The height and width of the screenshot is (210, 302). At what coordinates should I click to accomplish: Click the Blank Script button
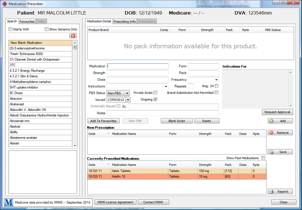[x=177, y=121]
